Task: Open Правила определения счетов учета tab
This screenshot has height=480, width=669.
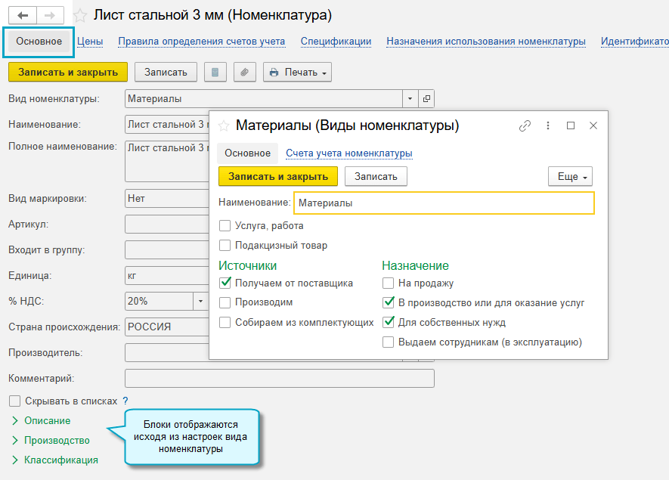Action: [x=201, y=42]
